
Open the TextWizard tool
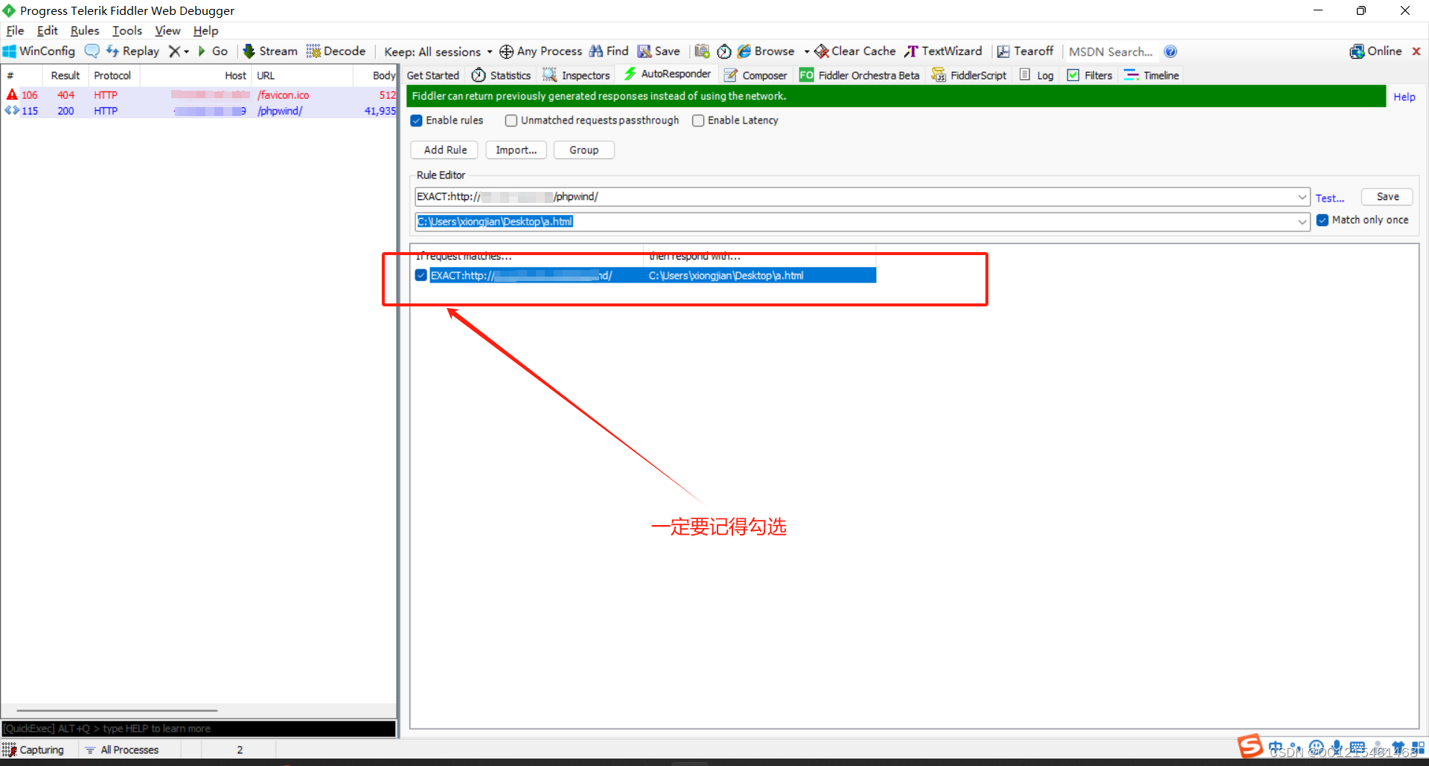click(x=943, y=51)
